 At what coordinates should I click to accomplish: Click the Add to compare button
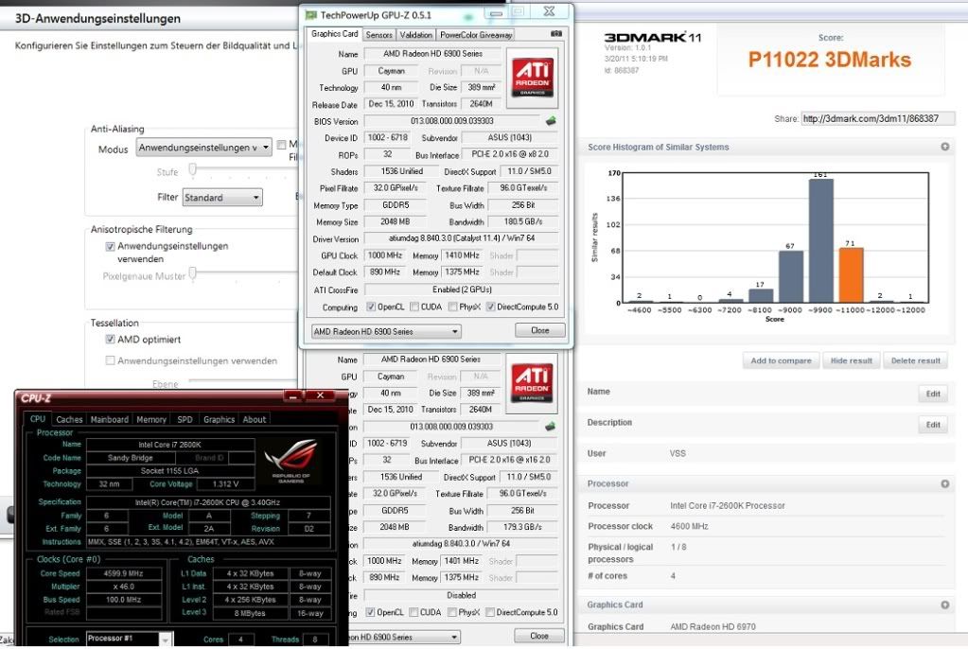781,360
